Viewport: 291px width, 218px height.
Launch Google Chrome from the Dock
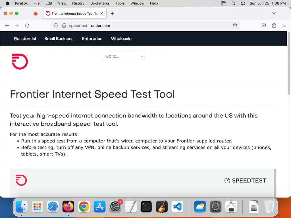[x=84, y=207]
